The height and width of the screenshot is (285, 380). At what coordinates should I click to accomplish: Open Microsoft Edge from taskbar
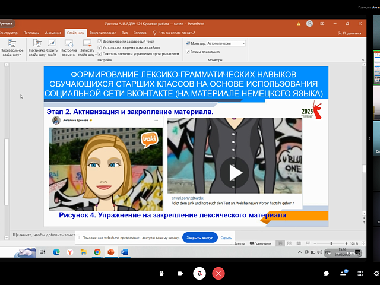[56, 252]
